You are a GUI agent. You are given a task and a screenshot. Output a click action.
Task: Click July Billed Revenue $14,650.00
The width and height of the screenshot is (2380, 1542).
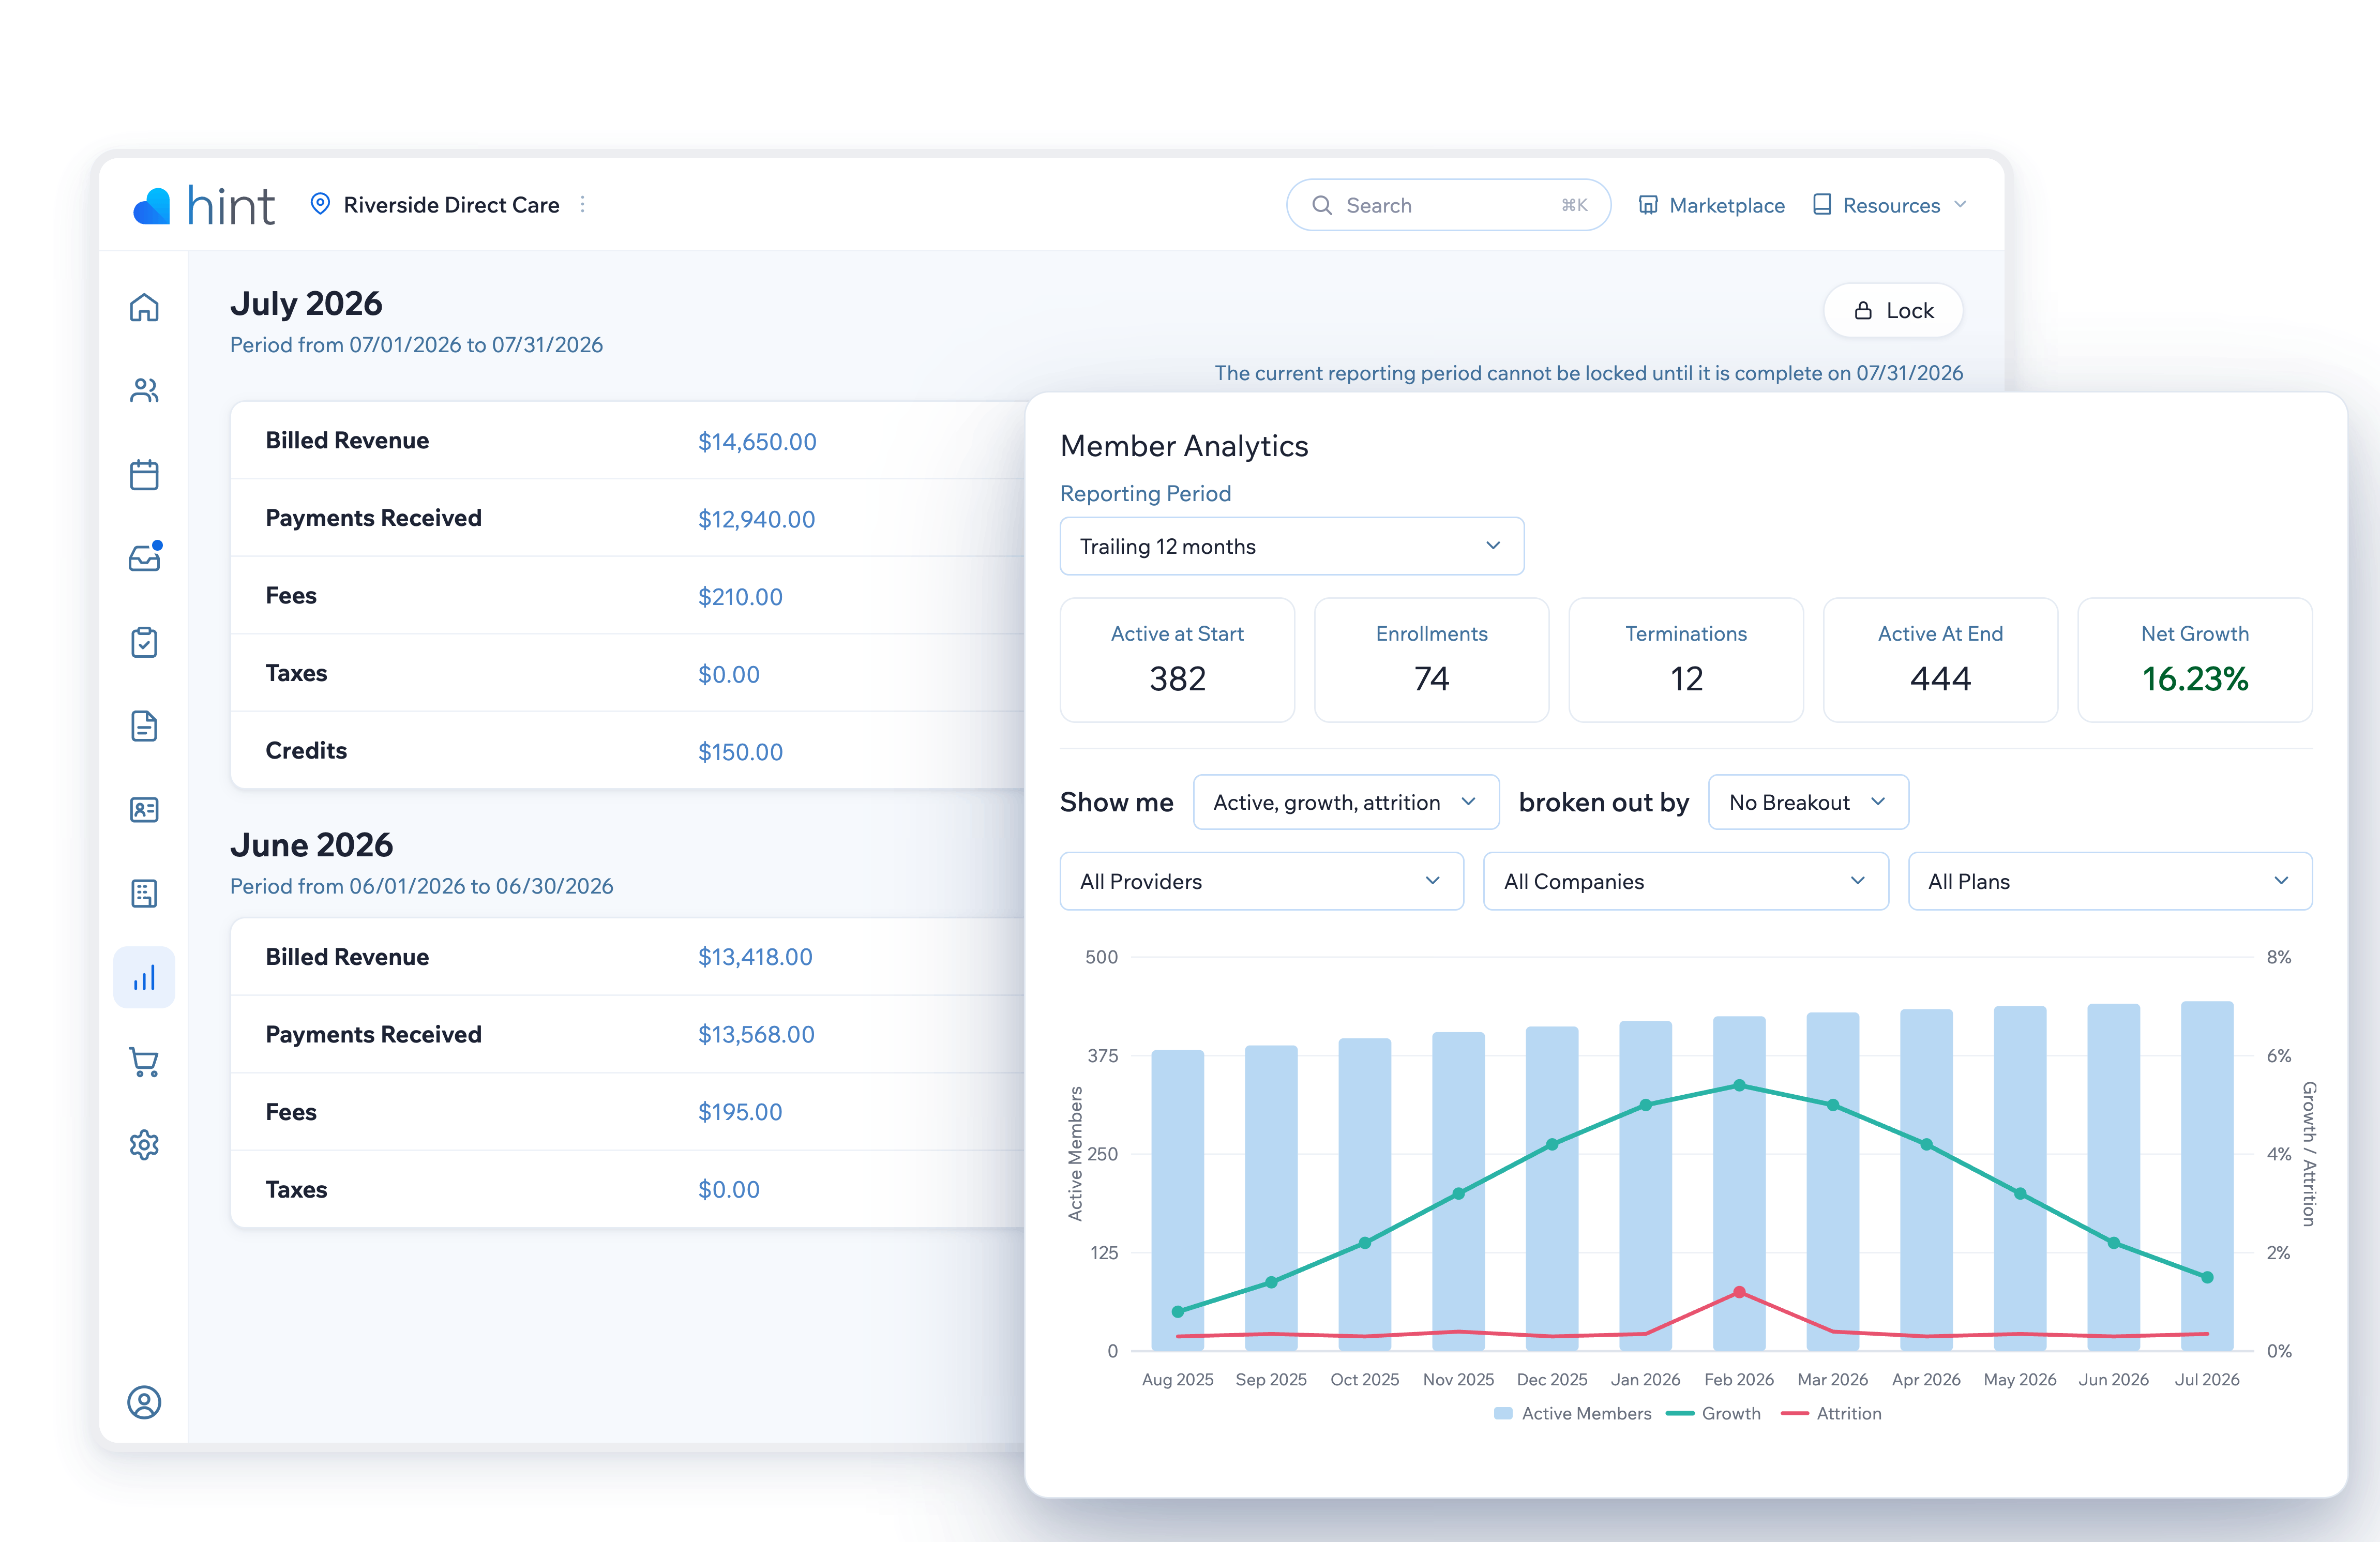click(757, 441)
